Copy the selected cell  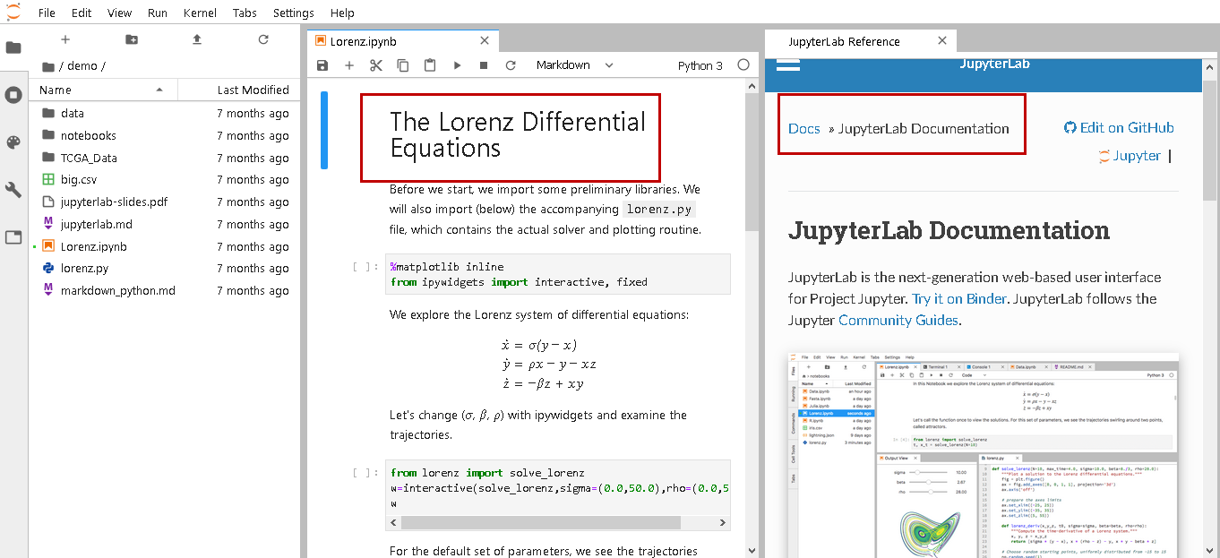pos(403,65)
